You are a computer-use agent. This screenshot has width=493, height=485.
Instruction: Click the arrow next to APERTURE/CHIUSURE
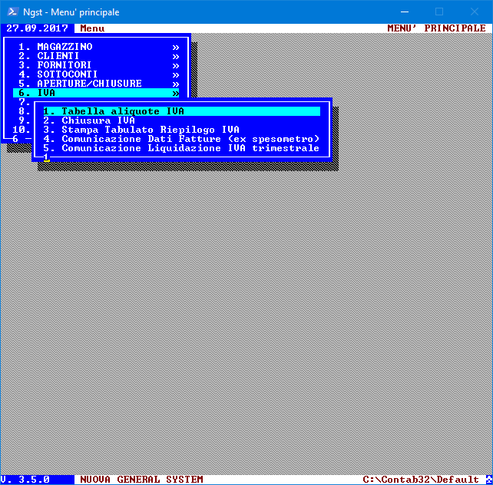[176, 84]
